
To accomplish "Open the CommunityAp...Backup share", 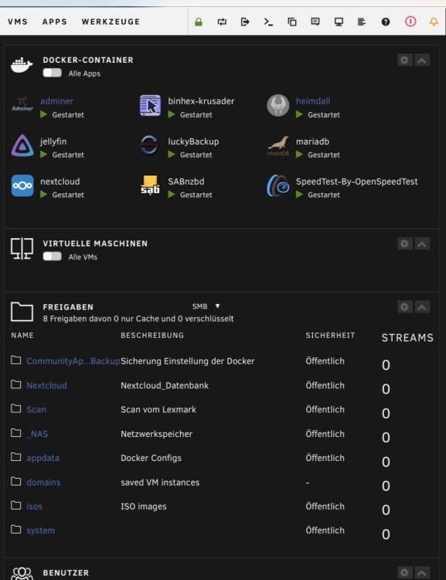I will point(73,361).
